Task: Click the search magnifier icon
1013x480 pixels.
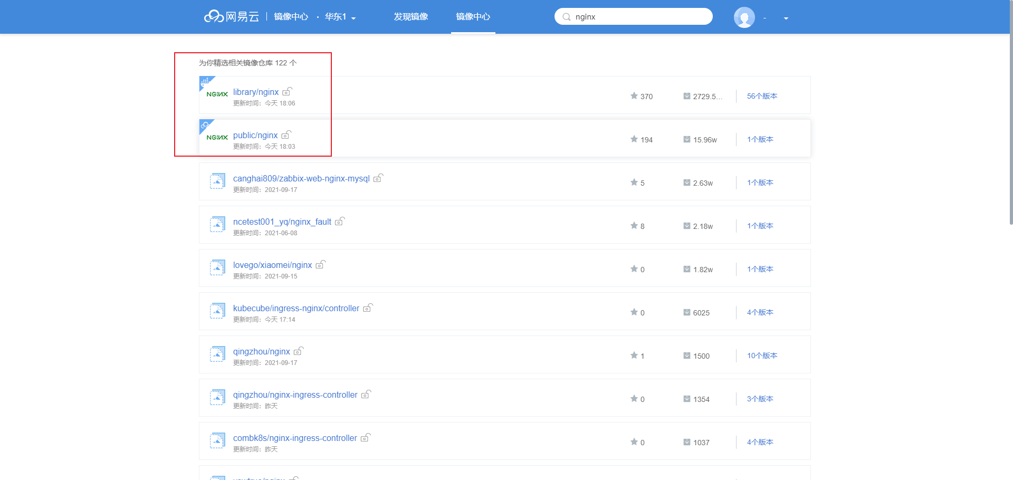Action: coord(567,17)
